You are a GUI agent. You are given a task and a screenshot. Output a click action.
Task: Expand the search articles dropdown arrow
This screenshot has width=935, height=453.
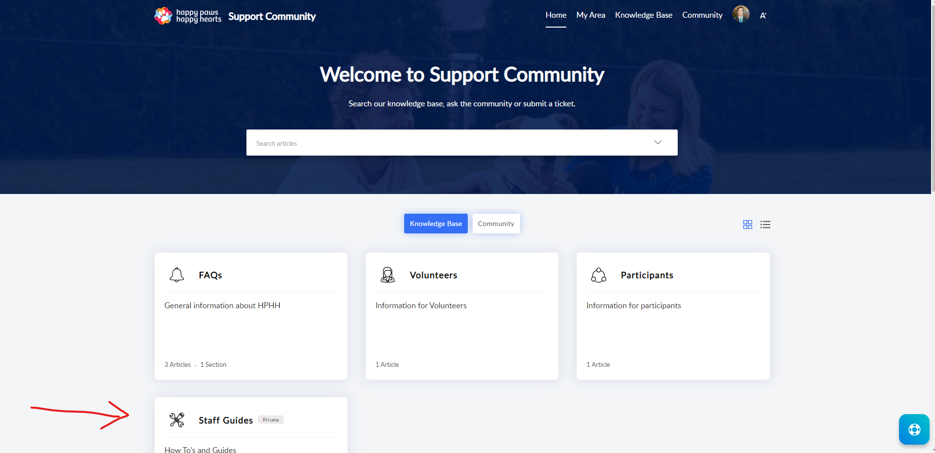(x=658, y=143)
